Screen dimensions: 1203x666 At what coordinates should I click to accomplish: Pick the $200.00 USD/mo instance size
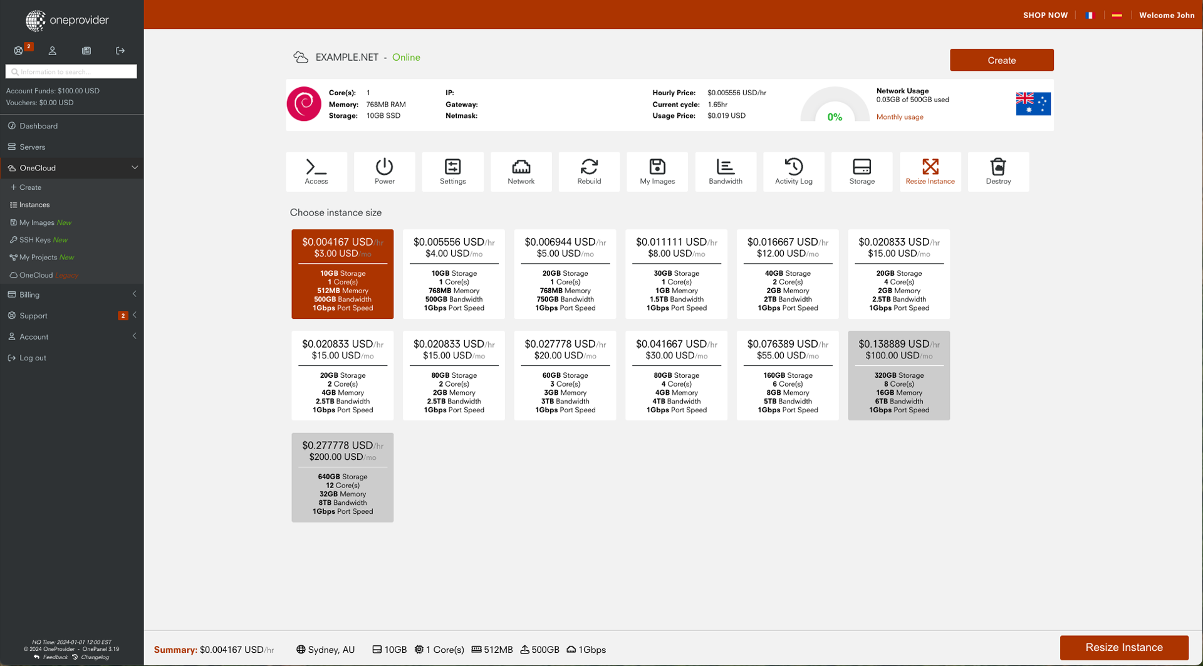[342, 477]
